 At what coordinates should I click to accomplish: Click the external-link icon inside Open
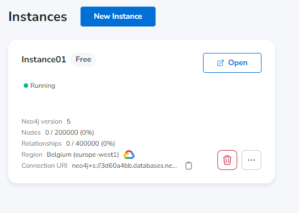pos(221,63)
